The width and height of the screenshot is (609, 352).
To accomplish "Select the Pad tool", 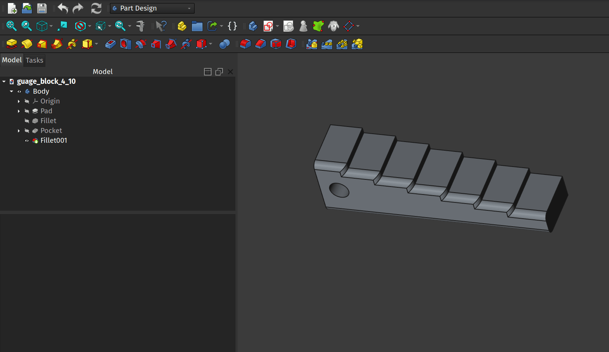I will coord(11,44).
